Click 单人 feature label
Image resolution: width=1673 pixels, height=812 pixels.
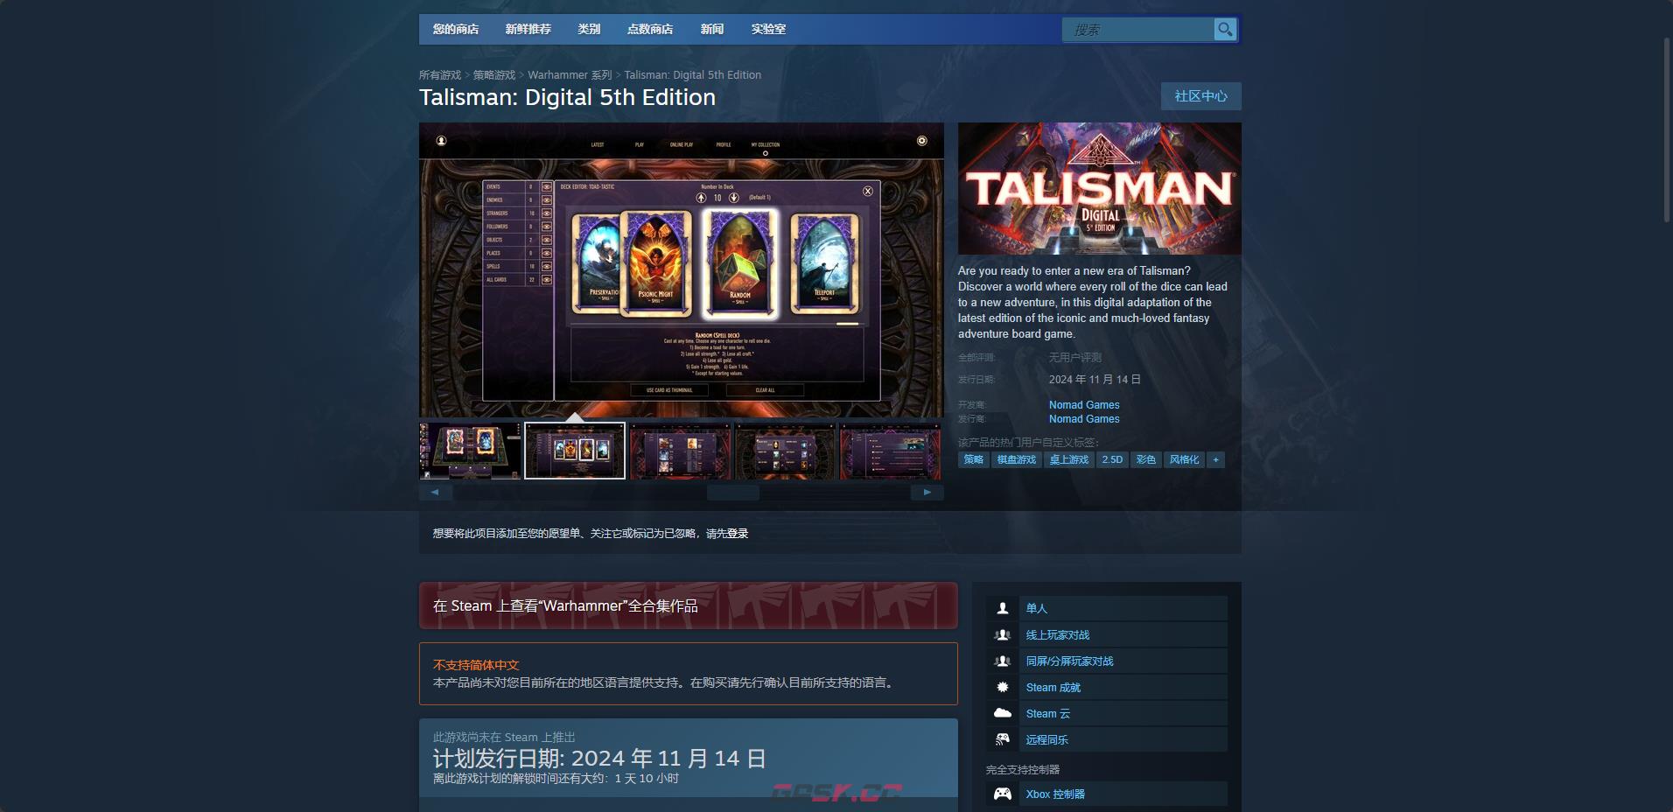click(1037, 608)
